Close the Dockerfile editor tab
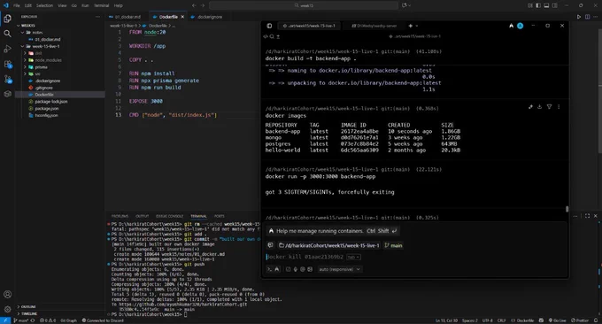Image resolution: width=602 pixels, height=324 pixels. tap(182, 17)
